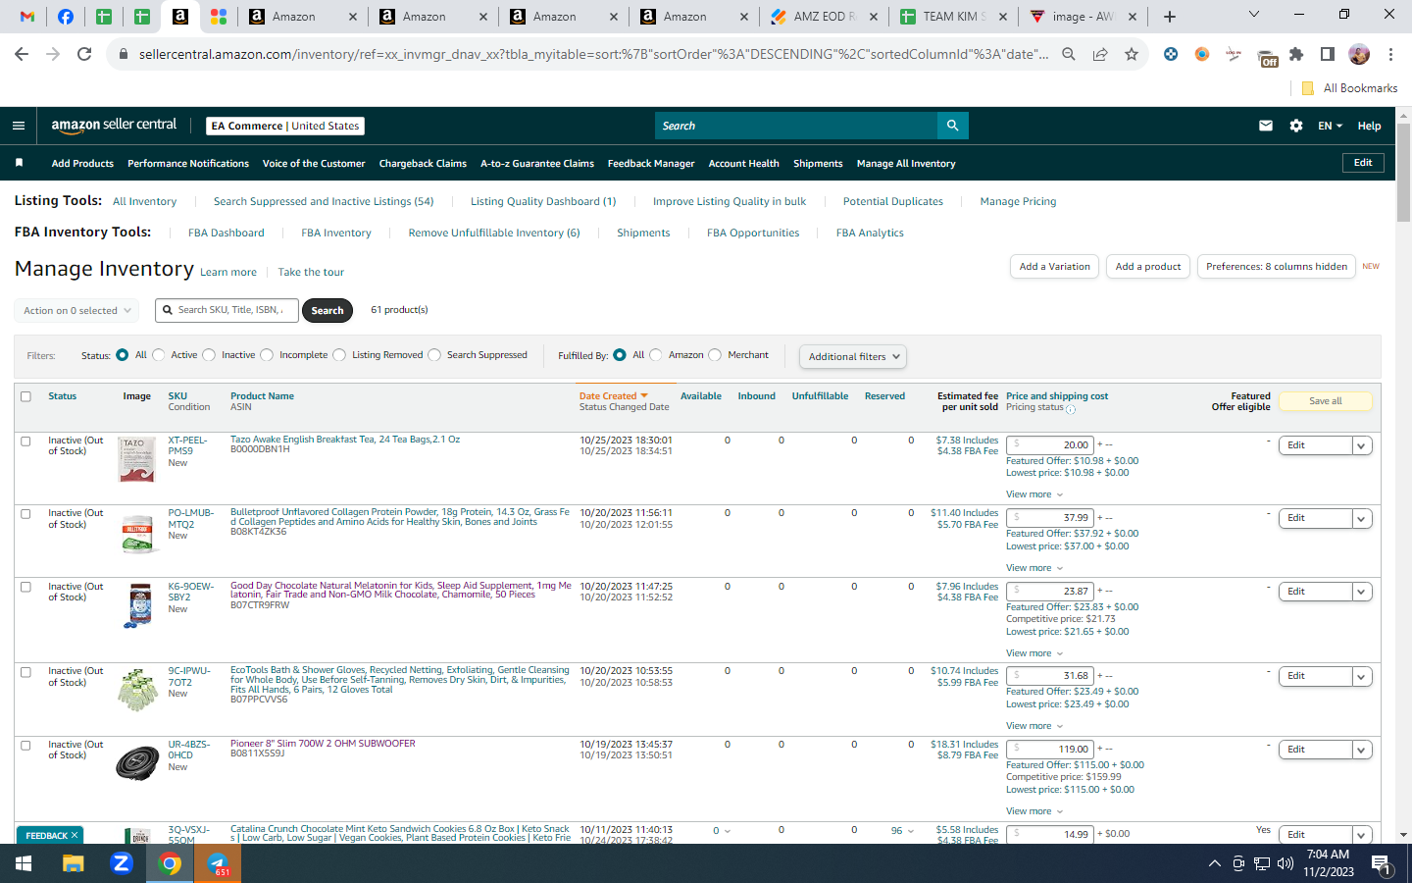Click the Pioneer subwoofer product thumbnail
The height and width of the screenshot is (883, 1412).
pos(137,761)
